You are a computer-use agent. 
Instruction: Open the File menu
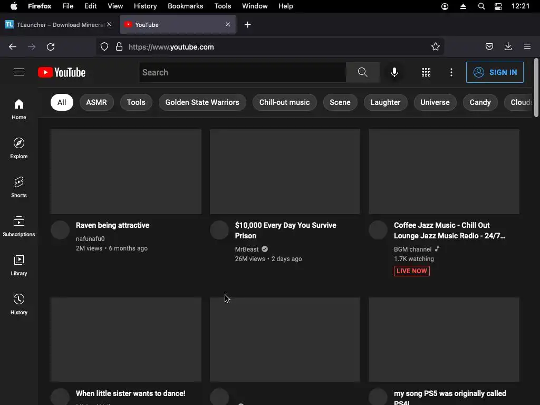67,6
